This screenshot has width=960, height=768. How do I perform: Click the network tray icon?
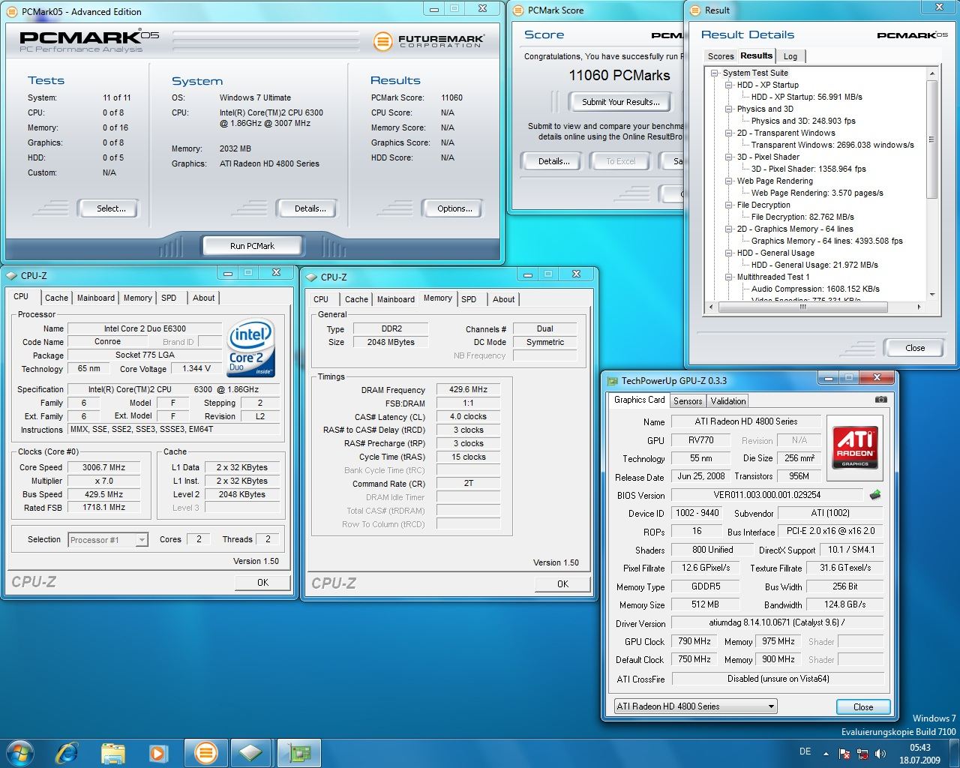click(862, 754)
